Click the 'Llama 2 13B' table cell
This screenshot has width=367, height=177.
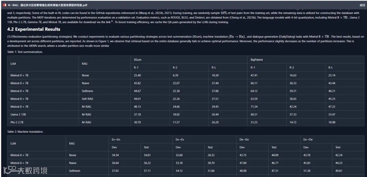coord(18,114)
